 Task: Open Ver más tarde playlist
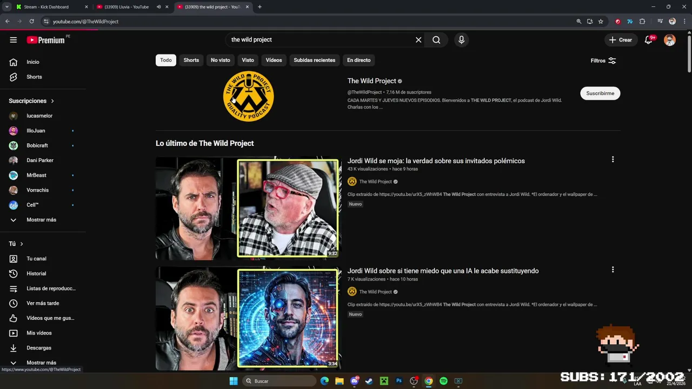[x=43, y=303]
